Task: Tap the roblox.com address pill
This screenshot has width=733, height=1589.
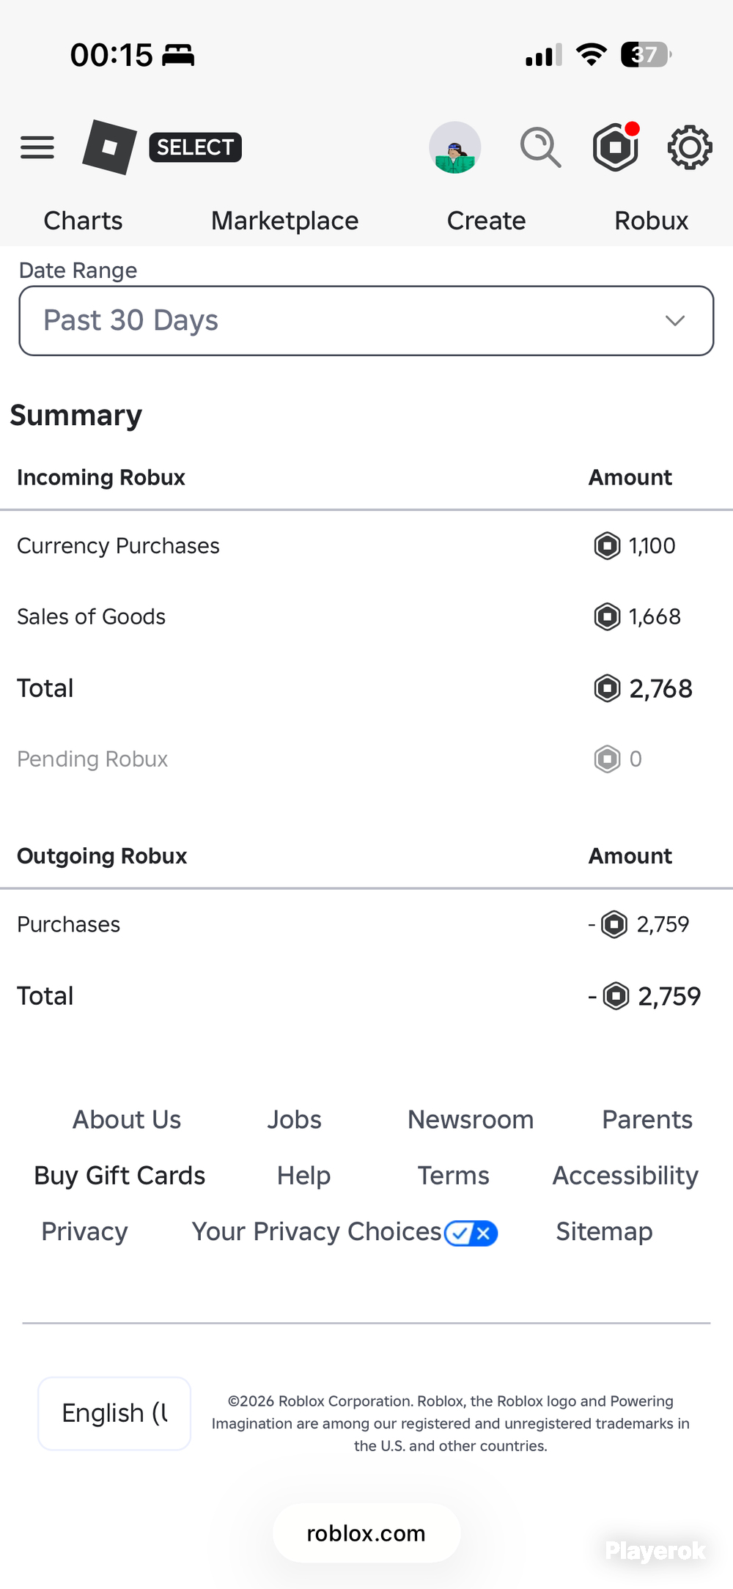Action: tap(366, 1533)
